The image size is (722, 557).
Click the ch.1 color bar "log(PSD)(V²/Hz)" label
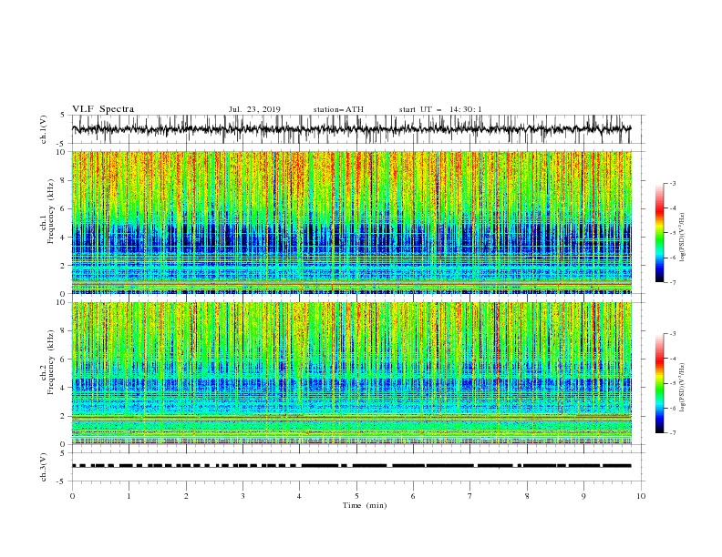(682, 238)
